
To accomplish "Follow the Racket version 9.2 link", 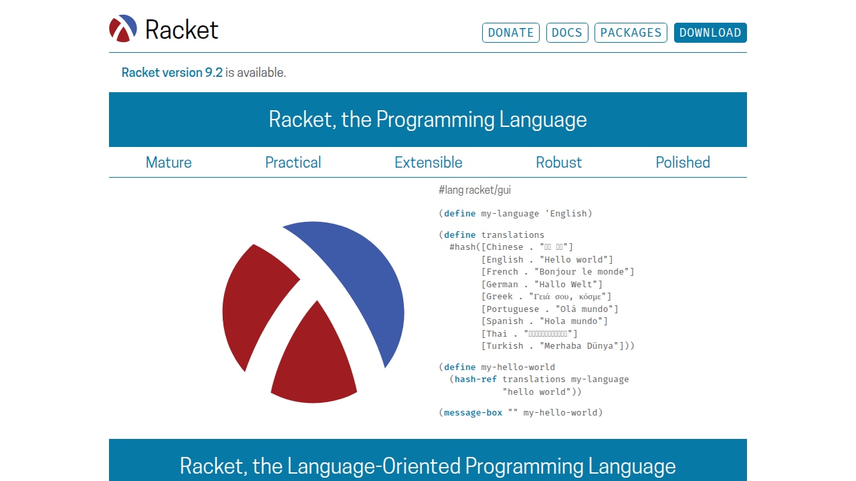I will pyautogui.click(x=172, y=73).
